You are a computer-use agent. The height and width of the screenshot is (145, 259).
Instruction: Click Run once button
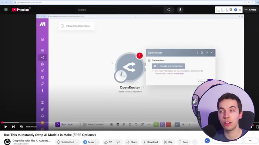pos(64,124)
